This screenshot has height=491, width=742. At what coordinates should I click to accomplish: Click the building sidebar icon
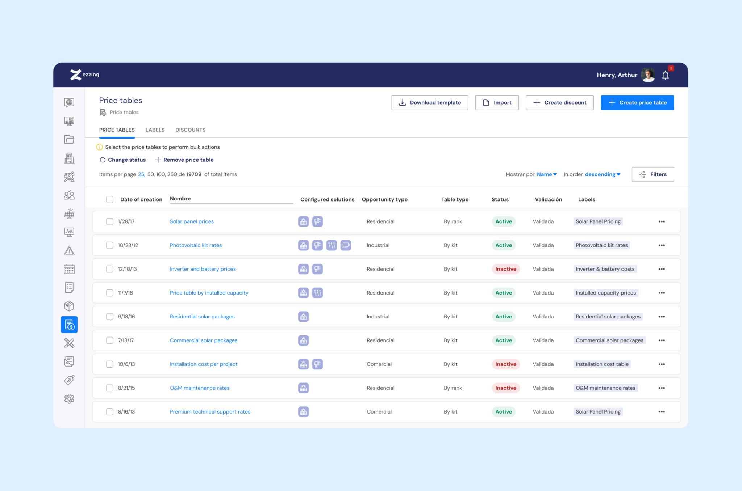69,158
